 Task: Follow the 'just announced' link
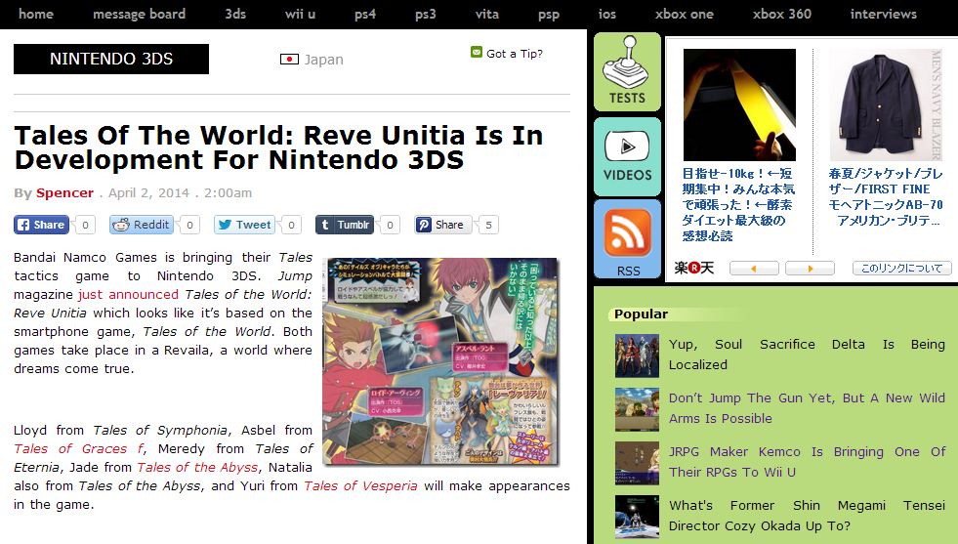(x=128, y=295)
